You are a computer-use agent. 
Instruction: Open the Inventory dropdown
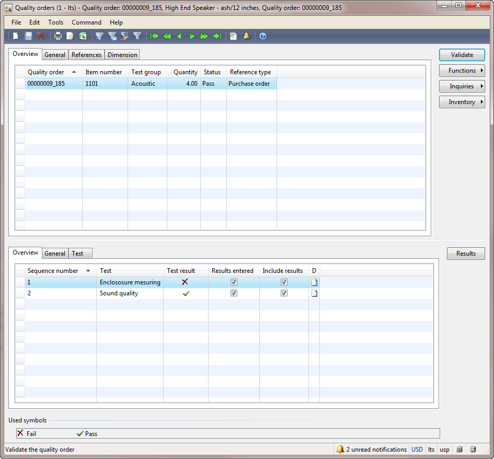point(462,101)
